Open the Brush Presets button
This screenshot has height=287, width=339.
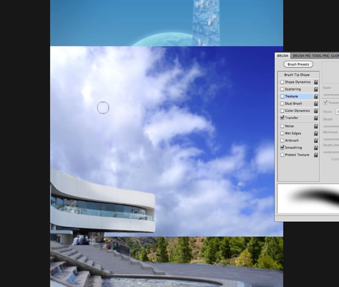298,65
